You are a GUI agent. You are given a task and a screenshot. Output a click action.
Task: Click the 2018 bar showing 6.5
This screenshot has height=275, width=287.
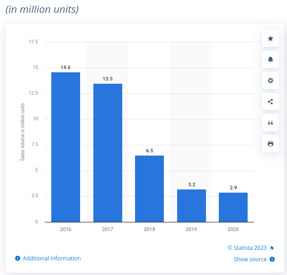click(149, 189)
